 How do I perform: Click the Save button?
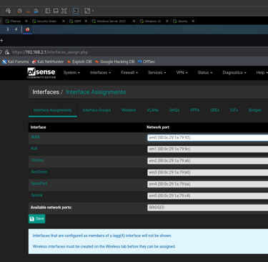[37, 218]
